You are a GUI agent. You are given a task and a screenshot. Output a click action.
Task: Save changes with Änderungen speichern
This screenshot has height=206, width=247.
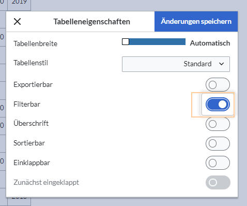tap(196, 22)
